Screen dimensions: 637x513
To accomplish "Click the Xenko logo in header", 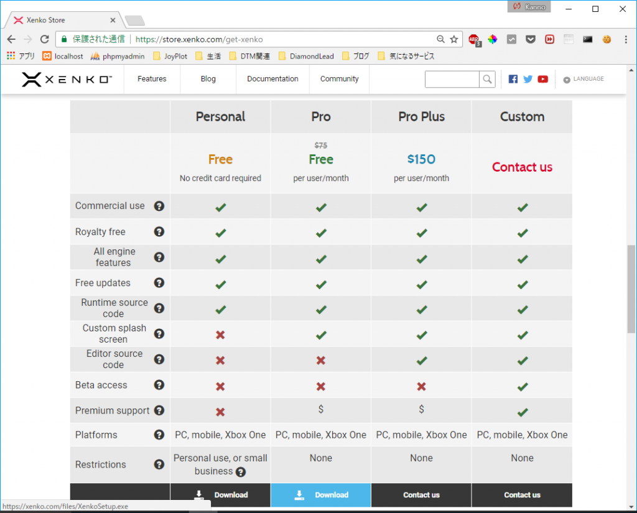I will pyautogui.click(x=67, y=79).
